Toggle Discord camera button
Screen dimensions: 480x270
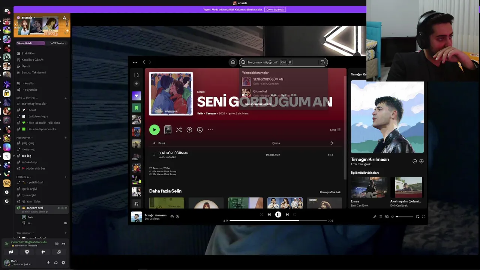(x=11, y=252)
